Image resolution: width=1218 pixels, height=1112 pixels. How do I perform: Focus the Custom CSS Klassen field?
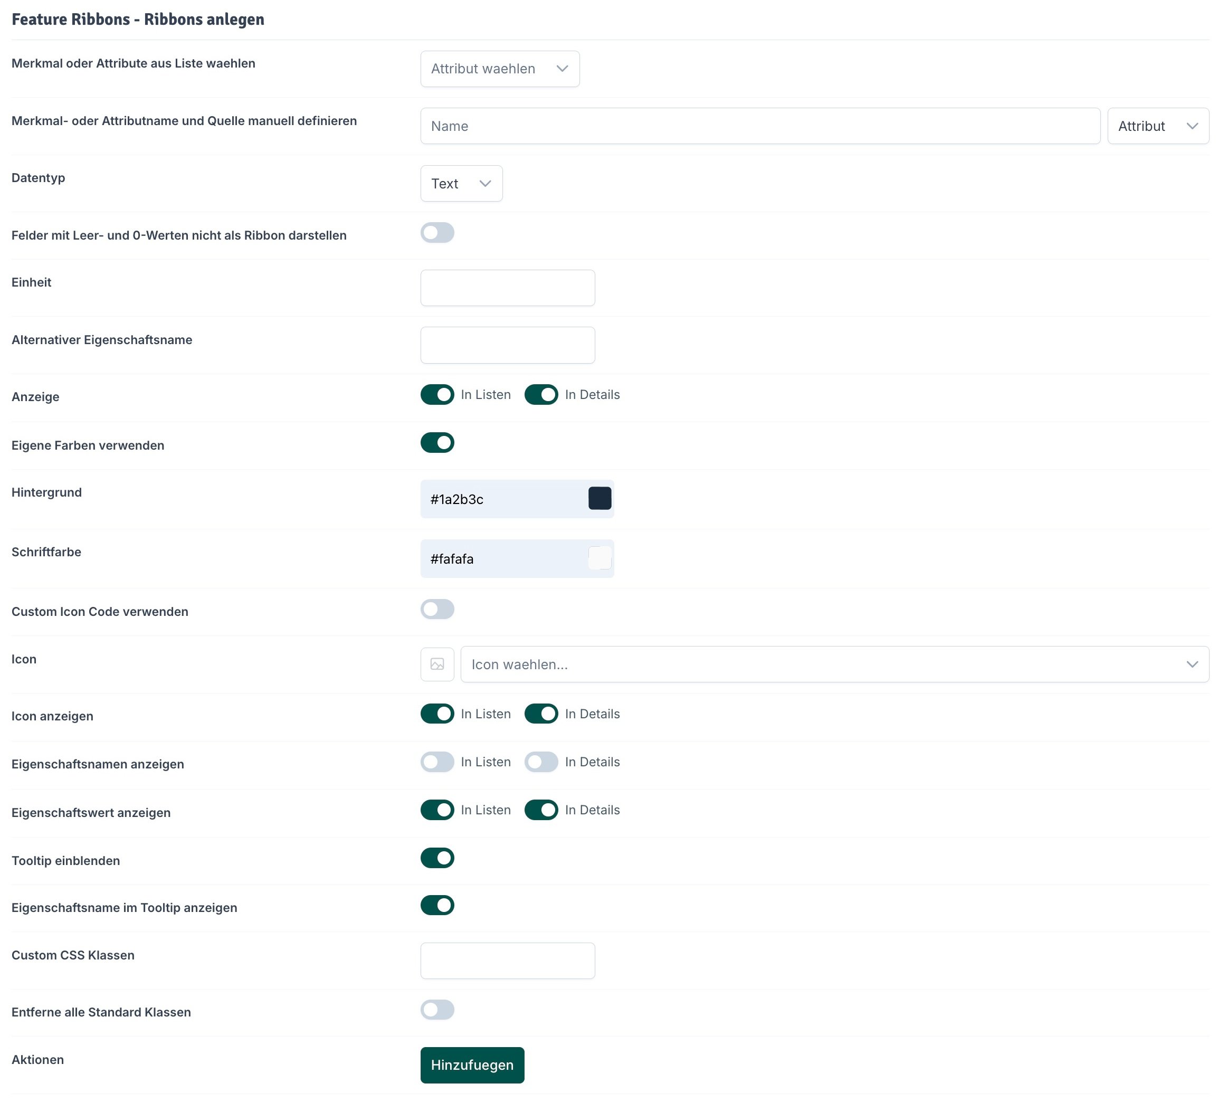tap(508, 961)
